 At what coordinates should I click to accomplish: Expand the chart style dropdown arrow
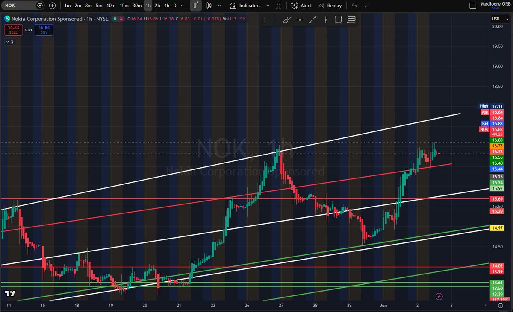[x=220, y=6]
